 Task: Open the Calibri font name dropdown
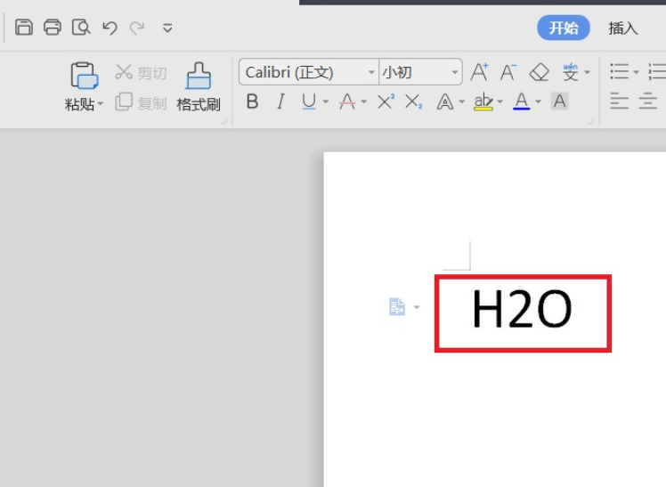click(371, 73)
